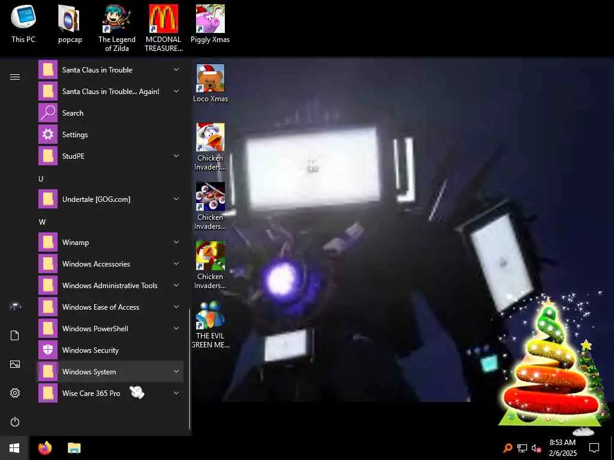Screen dimensions: 614x460
Task: Expand Windows Administrative Tools folder
Action: click(111, 286)
